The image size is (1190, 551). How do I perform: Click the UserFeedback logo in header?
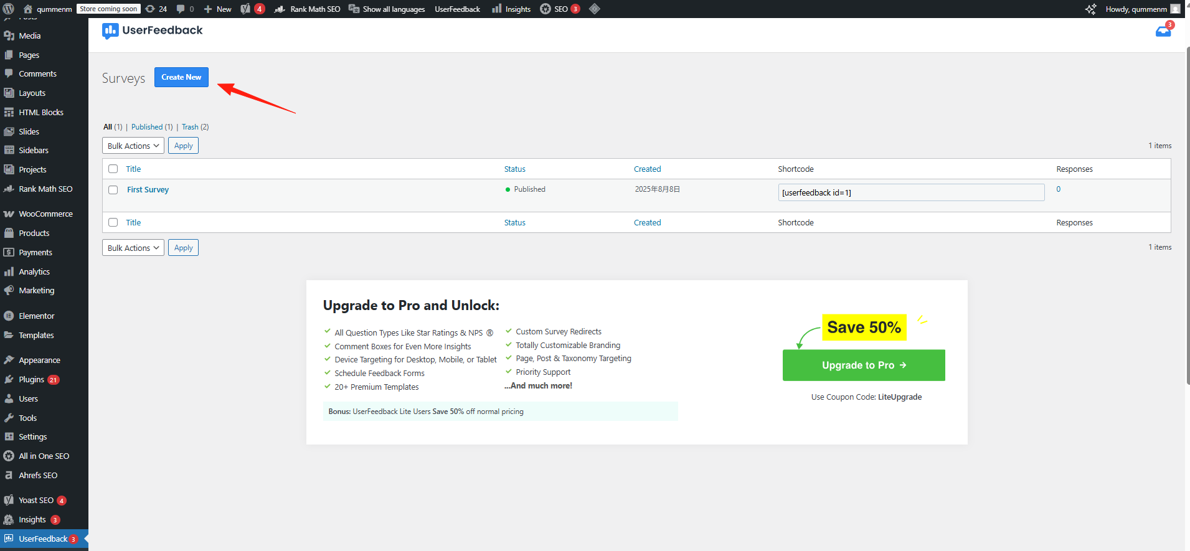coord(153,31)
